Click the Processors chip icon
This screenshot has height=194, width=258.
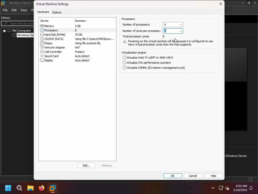click(42, 30)
